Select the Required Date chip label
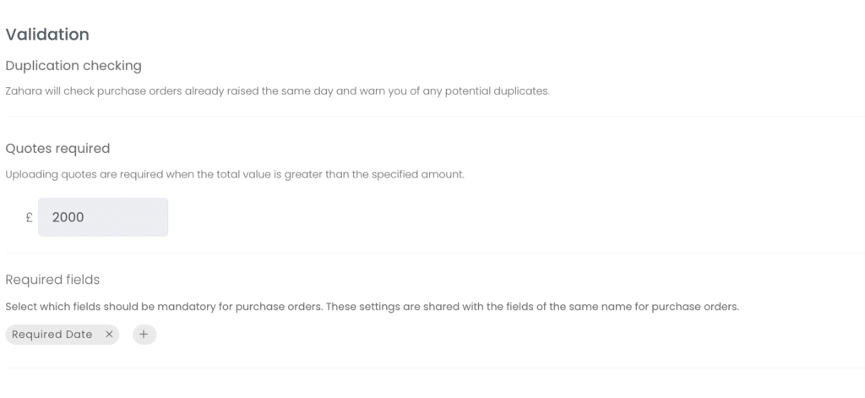This screenshot has width=865, height=398. (52, 334)
